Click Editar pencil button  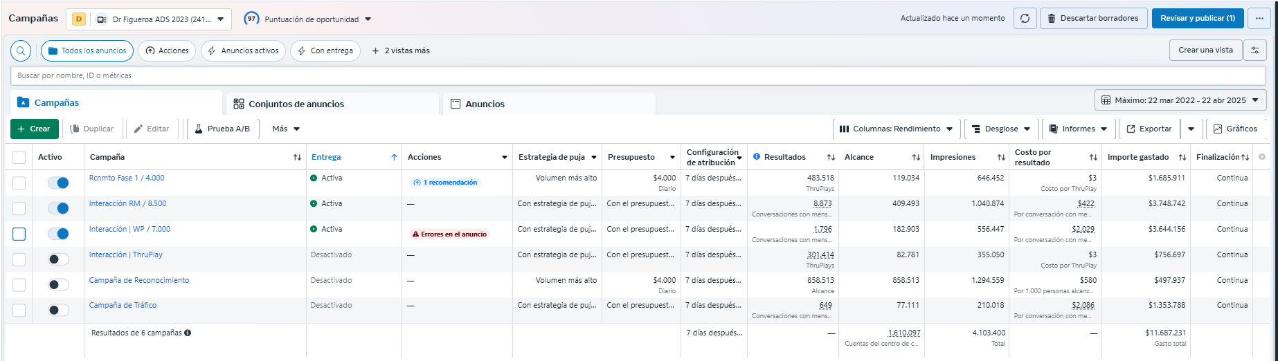click(x=151, y=129)
